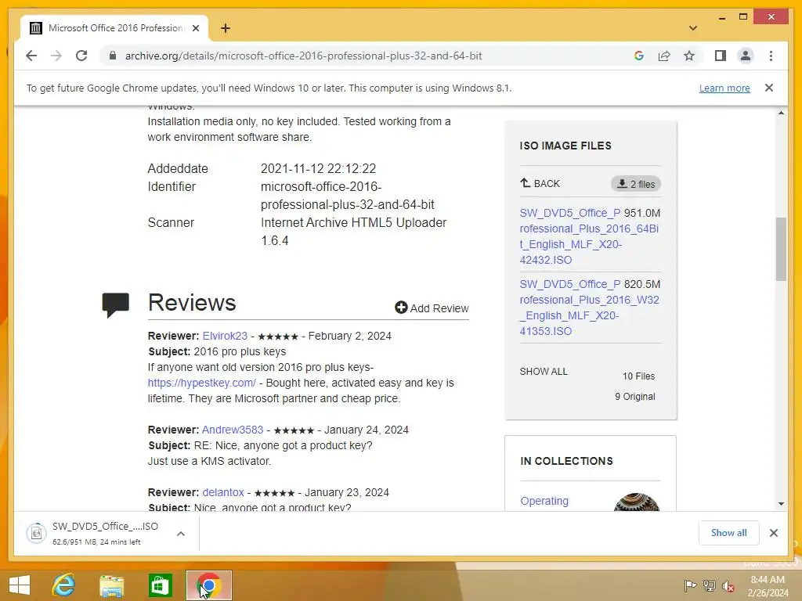
Task: Open Chrome side panel
Action: tap(721, 56)
